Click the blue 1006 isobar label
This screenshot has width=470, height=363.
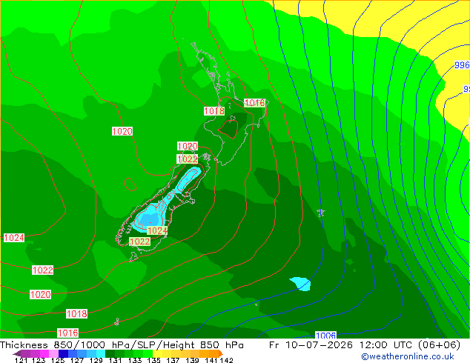pyautogui.click(x=325, y=336)
